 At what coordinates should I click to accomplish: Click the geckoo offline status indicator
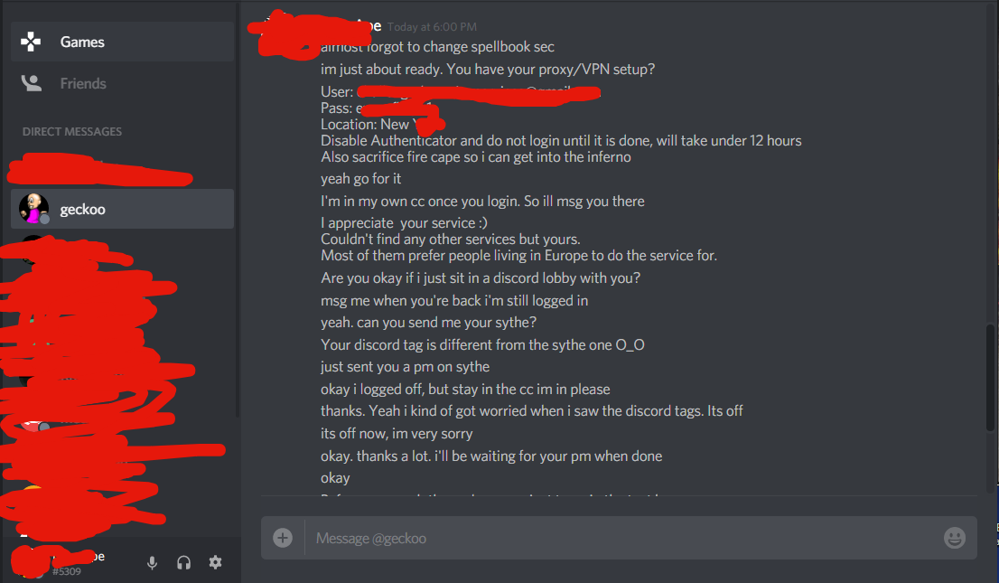pyautogui.click(x=44, y=220)
